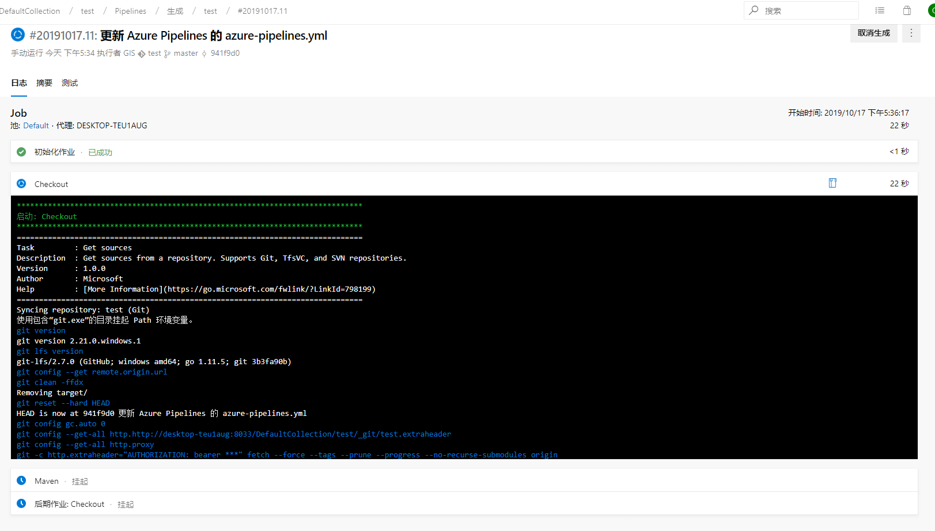Screen dimensions: 935x531
Task: Click the Pipelines breadcrumb link
Action: (130, 11)
